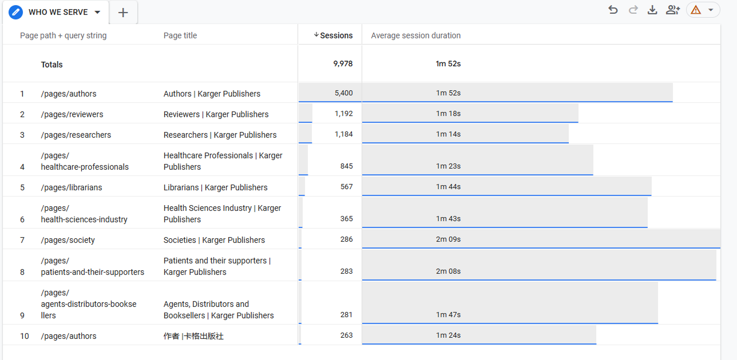Viewport: 737px width, 360px height.
Task: Click the down-arrow sort indicator next to Sessions
Action: tap(316, 35)
